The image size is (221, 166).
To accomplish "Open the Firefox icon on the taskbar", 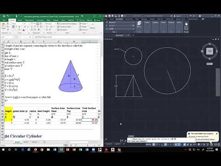I will tap(35, 149).
